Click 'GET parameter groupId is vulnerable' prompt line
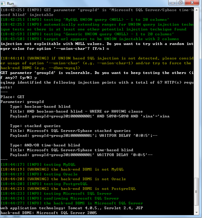Image resolution: width=202 pixels, height=218 pixels. [97, 75]
